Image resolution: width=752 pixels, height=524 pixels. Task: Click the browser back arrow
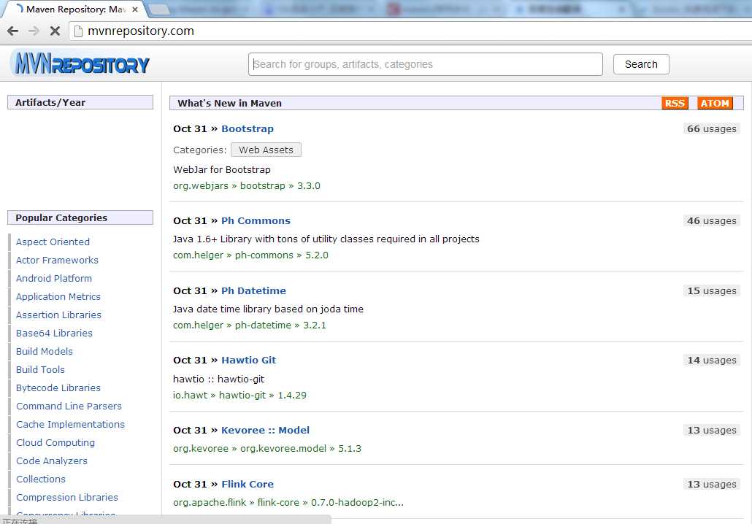point(13,31)
